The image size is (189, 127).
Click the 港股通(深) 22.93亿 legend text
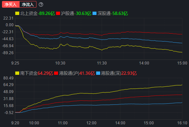[x=119, y=73]
